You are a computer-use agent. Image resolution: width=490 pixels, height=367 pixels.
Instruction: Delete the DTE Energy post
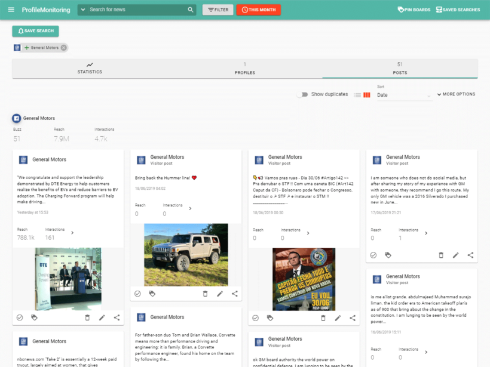tap(87, 317)
